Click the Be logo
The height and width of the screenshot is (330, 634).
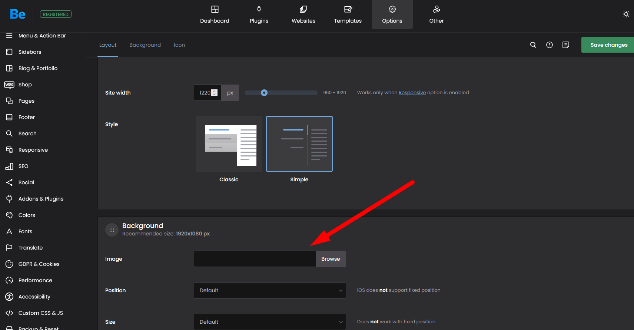click(17, 14)
